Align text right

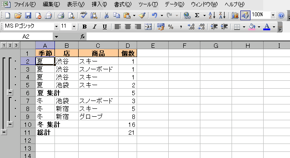[138, 27]
